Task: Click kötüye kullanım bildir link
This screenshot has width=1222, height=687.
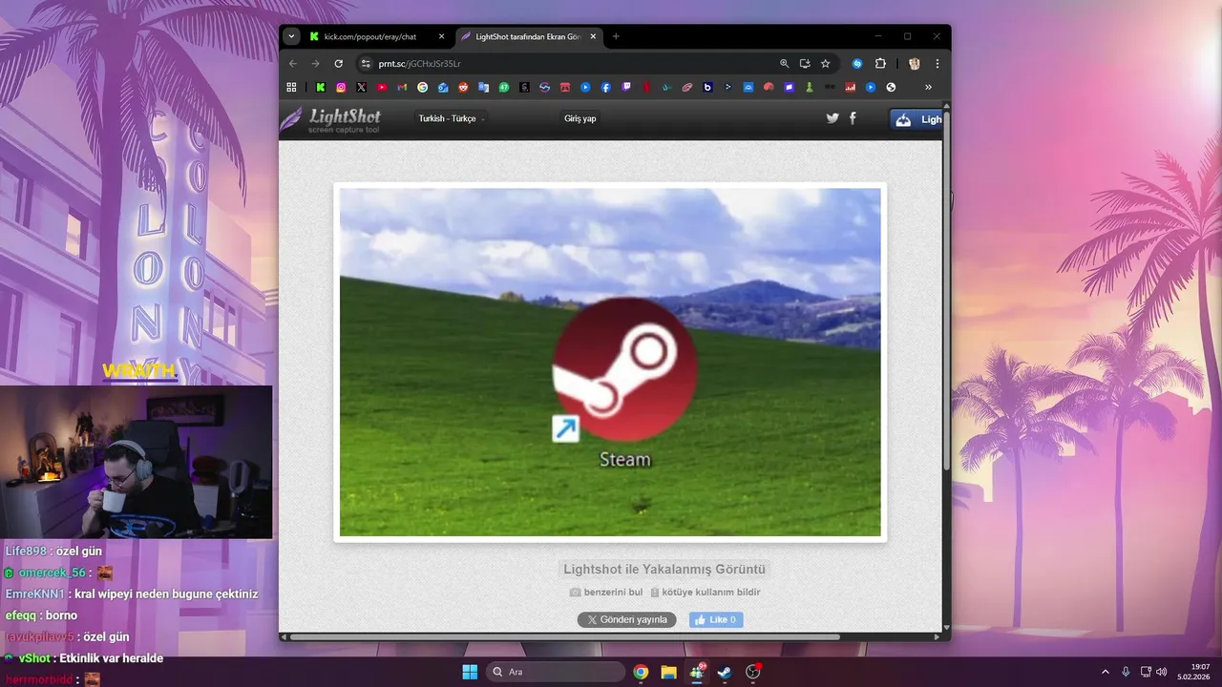Action: pos(706,592)
